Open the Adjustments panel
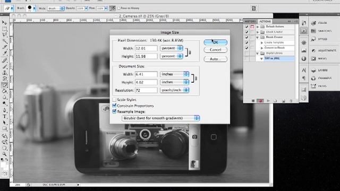This screenshot has height=191, width=340. (324, 50)
